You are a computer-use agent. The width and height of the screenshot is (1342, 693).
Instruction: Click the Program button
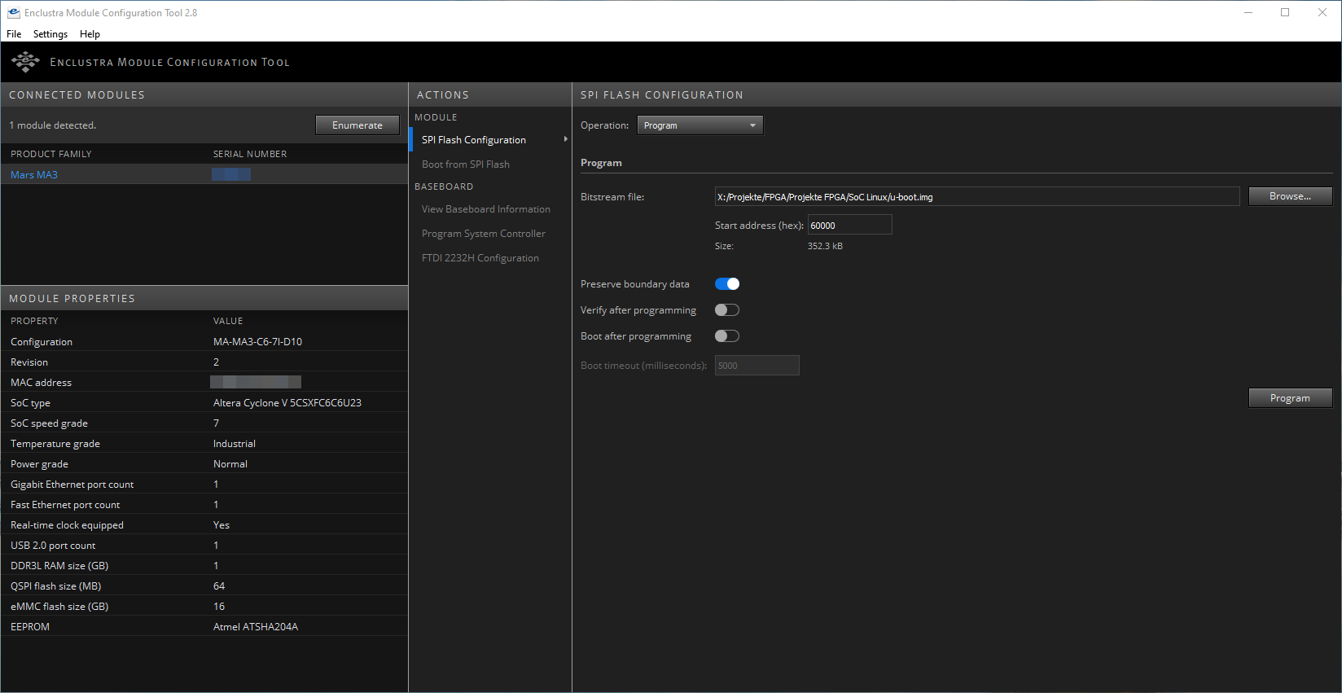point(1290,398)
